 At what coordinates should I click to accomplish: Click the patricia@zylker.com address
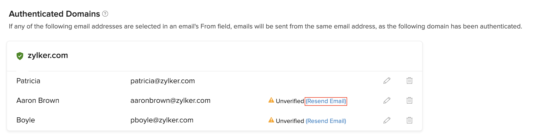tap(162, 81)
